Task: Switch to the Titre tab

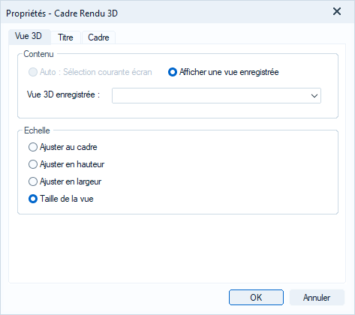Action: (x=65, y=37)
